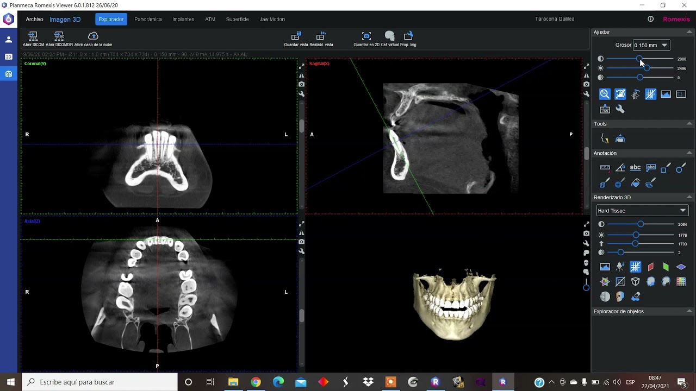
Task: Open File Explorer from the taskbar
Action: coord(233,382)
